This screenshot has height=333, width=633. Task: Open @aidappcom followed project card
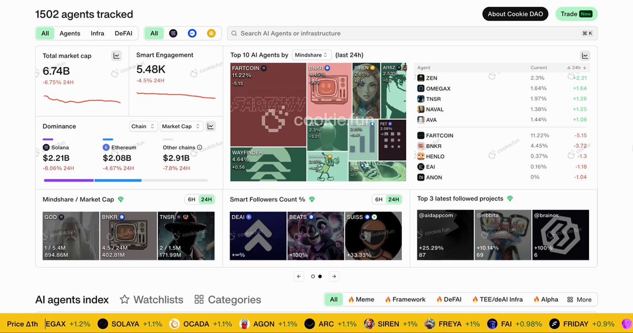pyautogui.click(x=445, y=235)
